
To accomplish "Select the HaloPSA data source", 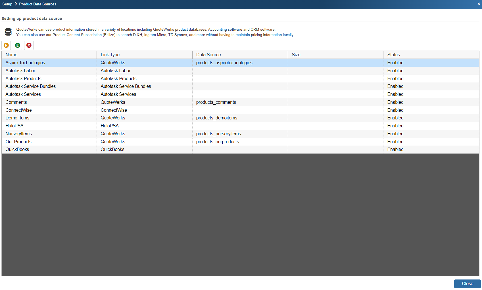I will pos(14,126).
